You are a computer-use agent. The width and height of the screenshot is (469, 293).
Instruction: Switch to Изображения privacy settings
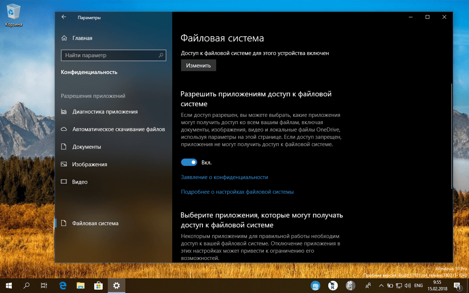click(114, 164)
